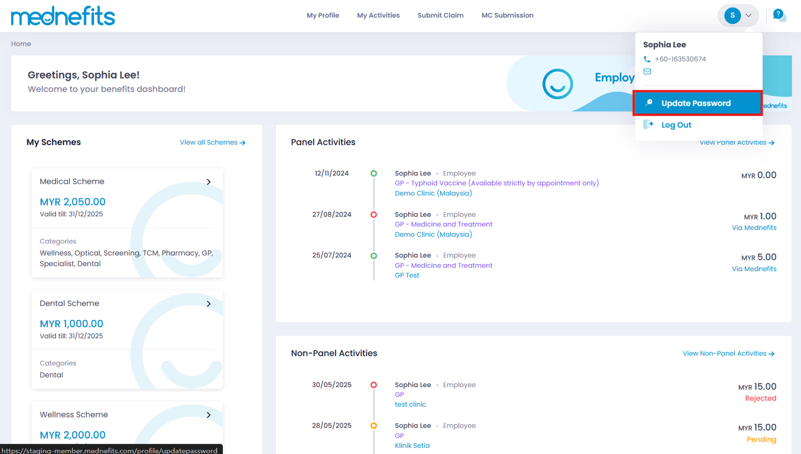Follow the View all Schemes link
801x454 pixels.
coord(212,143)
